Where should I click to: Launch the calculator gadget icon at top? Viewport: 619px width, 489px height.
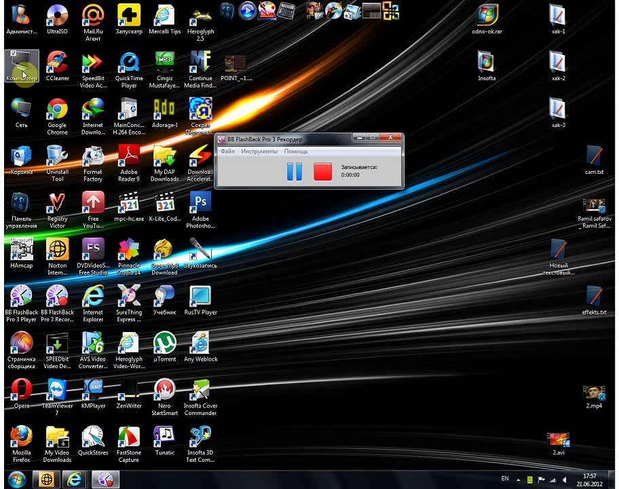click(x=286, y=11)
